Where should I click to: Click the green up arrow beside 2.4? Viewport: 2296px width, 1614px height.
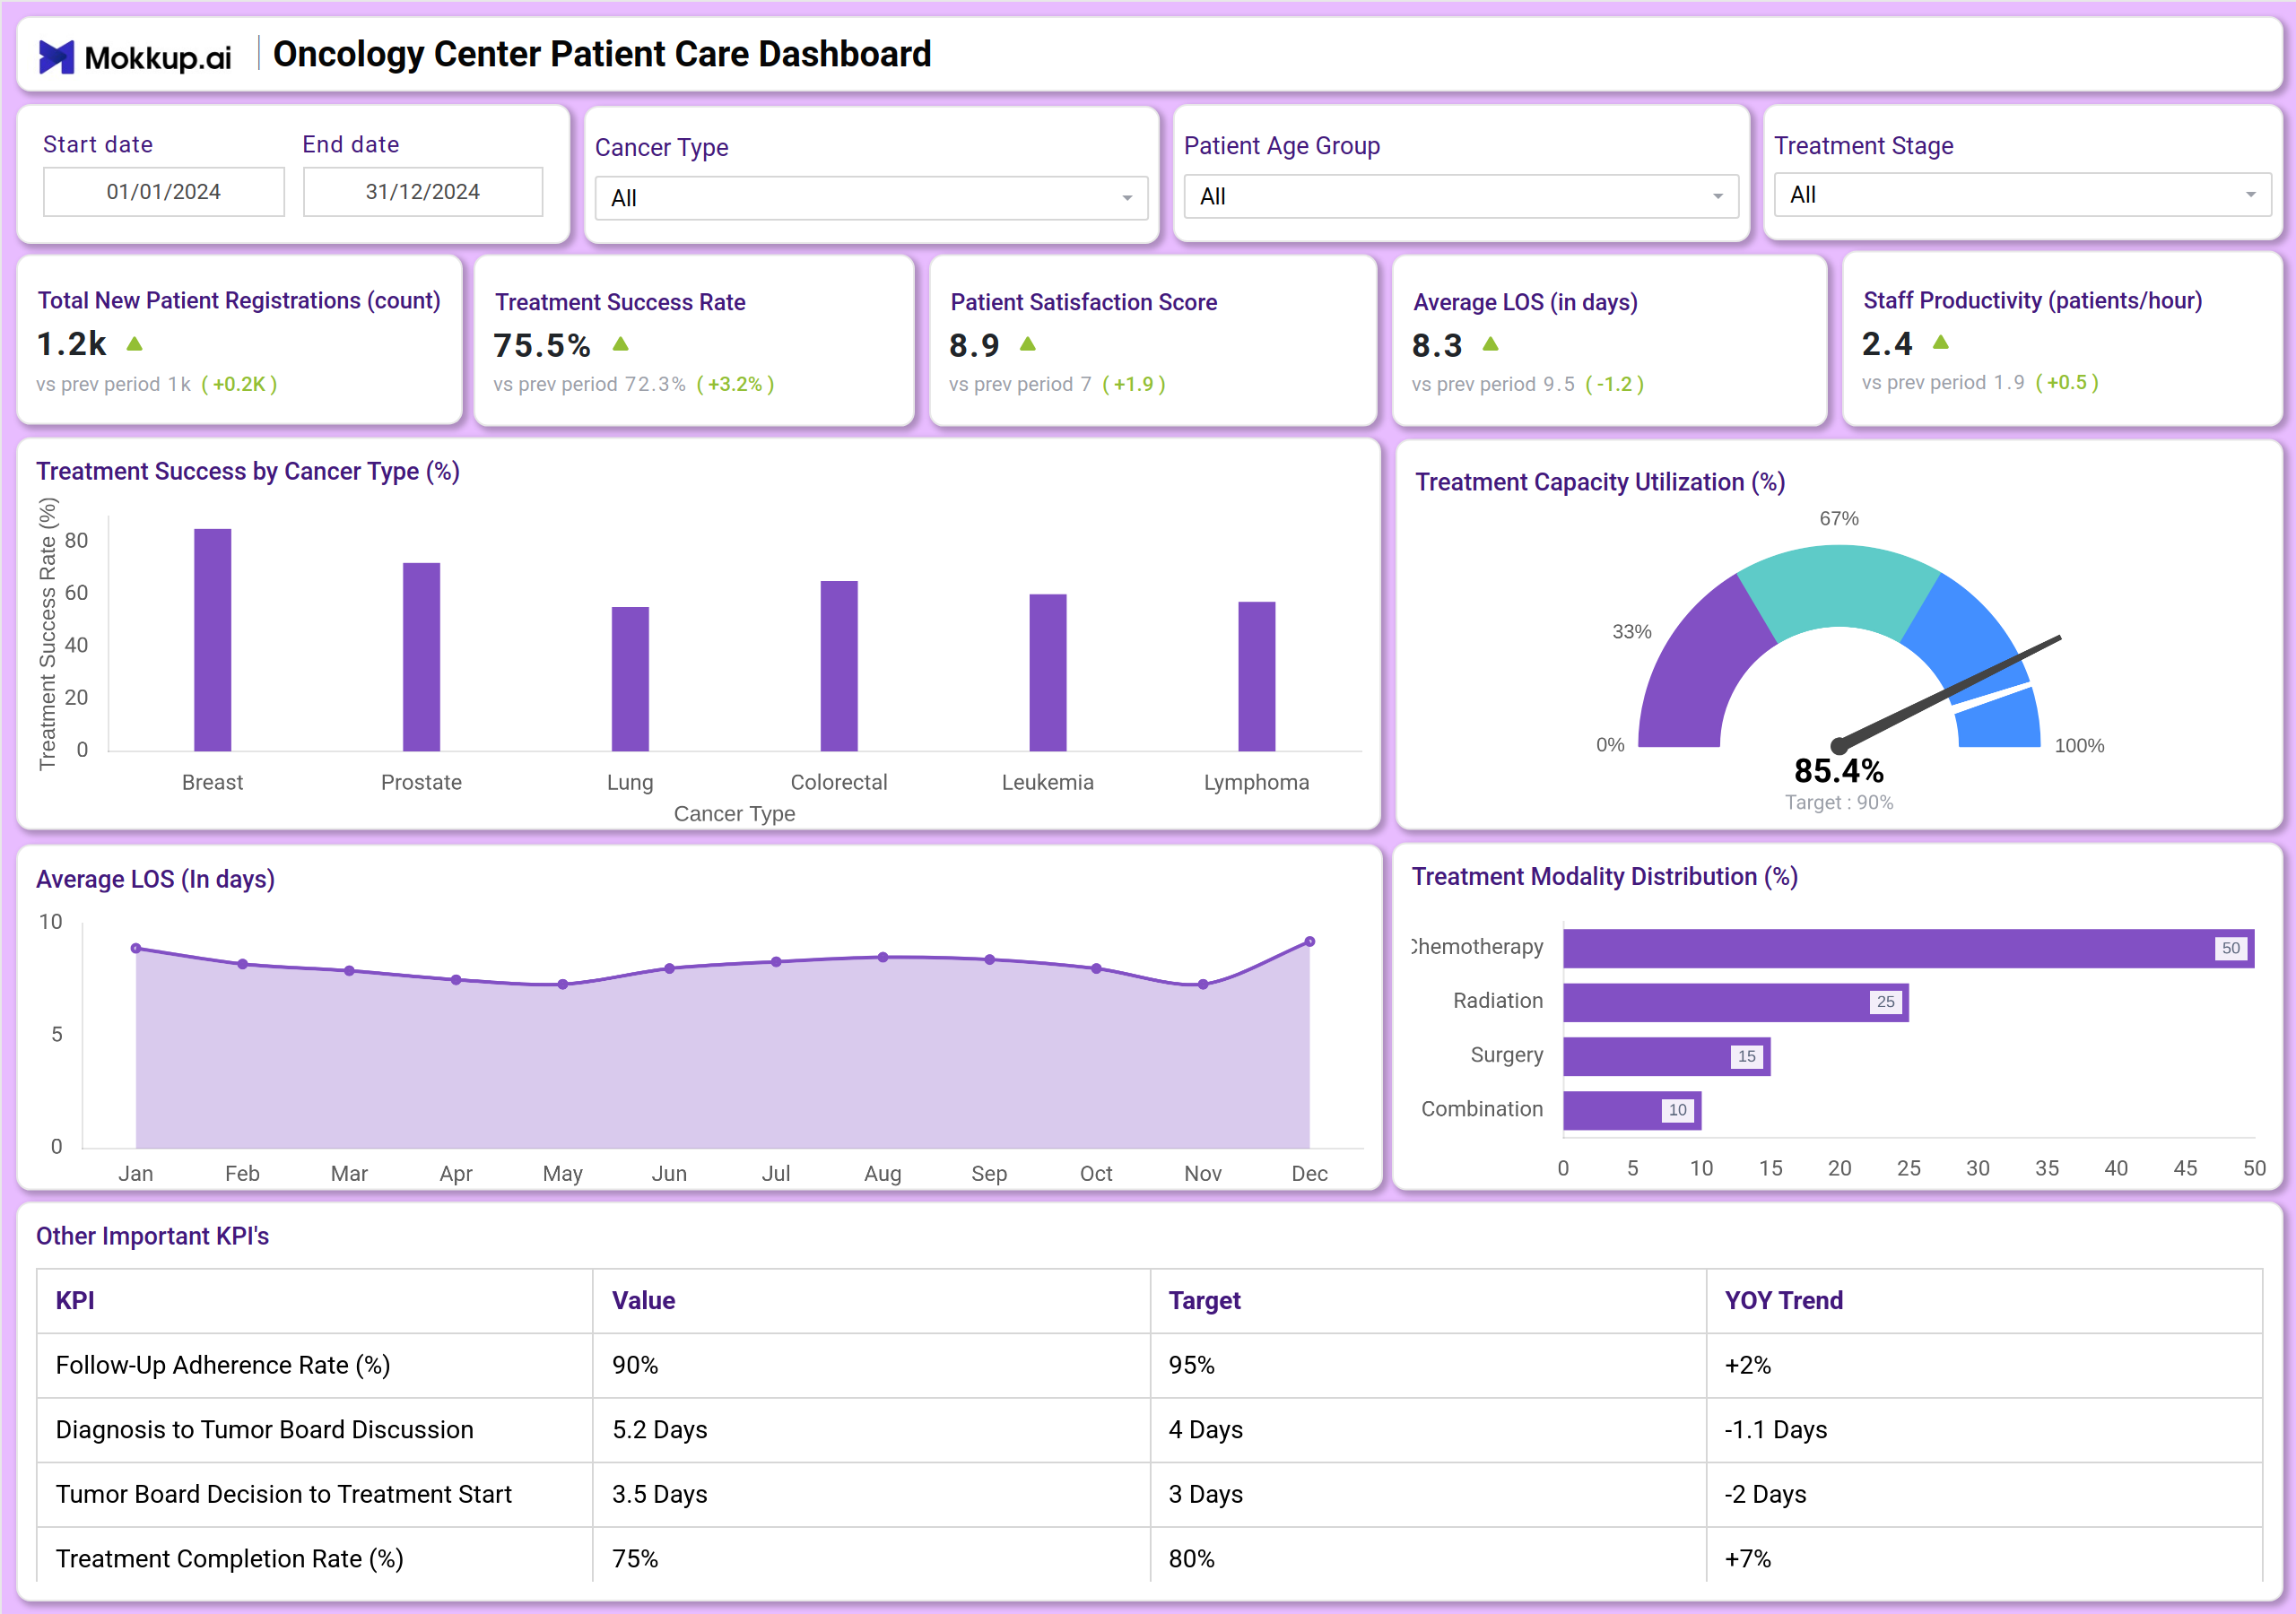tap(1941, 342)
